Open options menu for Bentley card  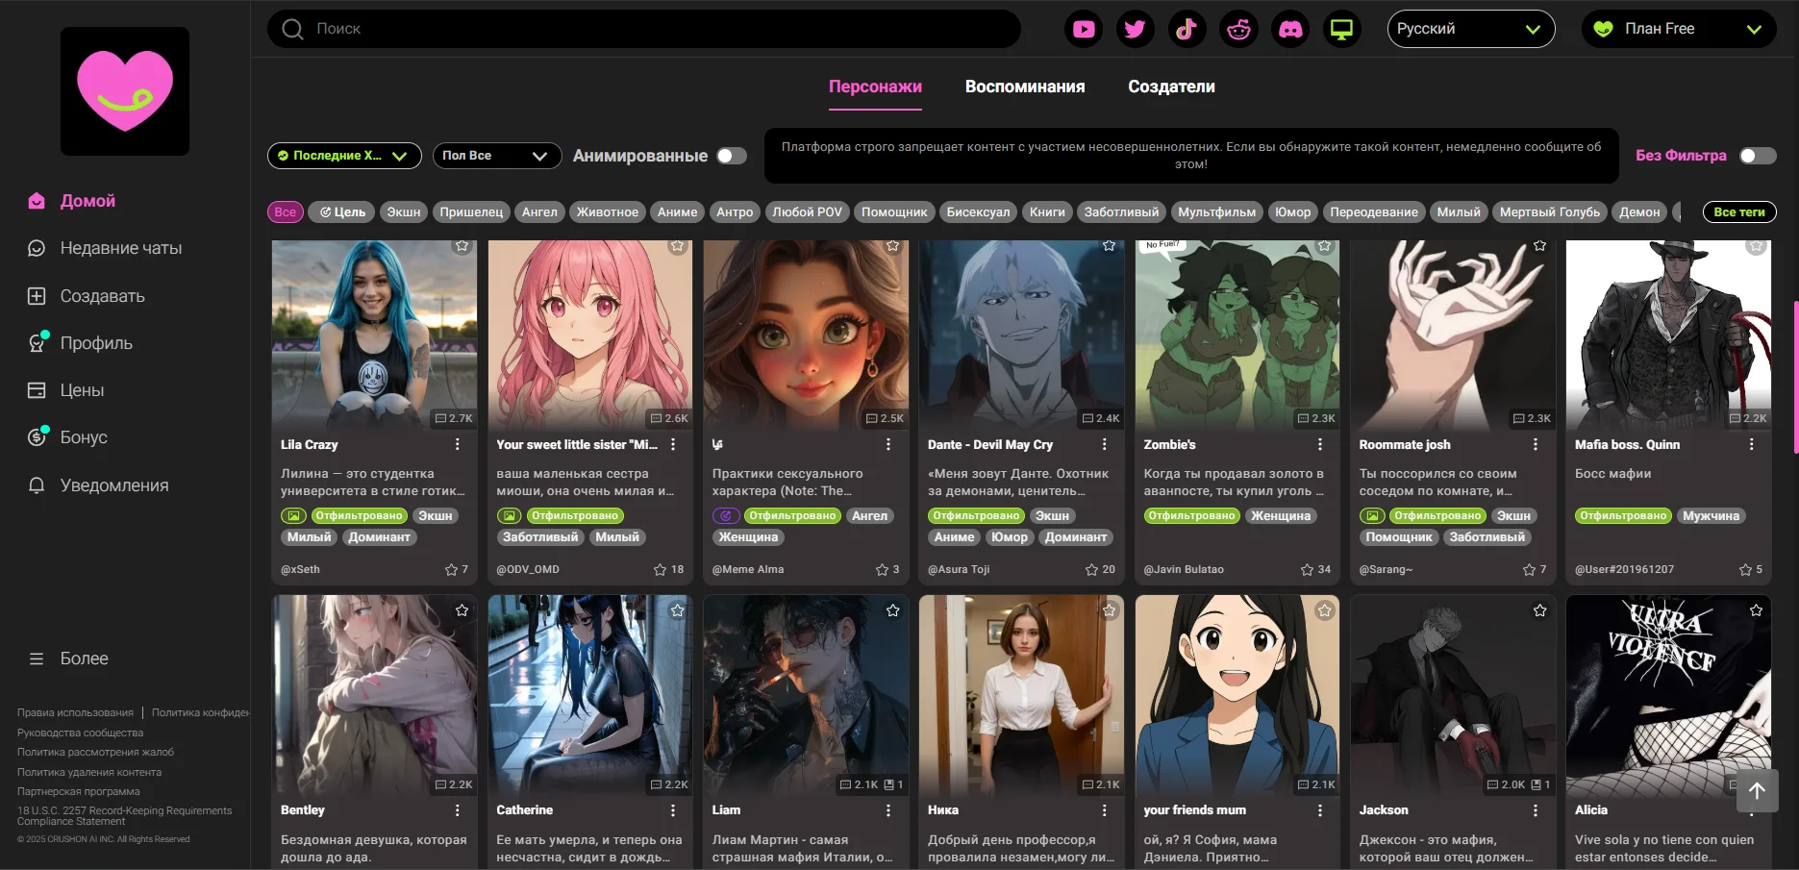pos(458,810)
